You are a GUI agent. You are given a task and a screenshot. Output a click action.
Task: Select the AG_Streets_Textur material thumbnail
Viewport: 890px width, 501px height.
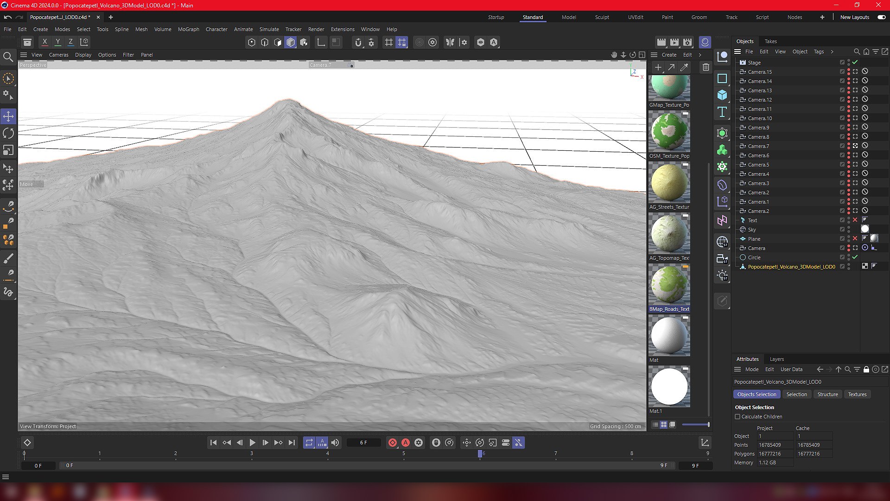[x=669, y=182]
